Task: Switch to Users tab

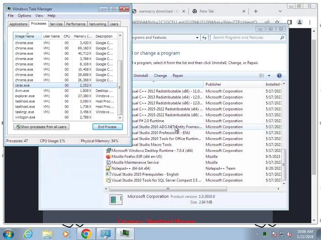Action: point(114,24)
